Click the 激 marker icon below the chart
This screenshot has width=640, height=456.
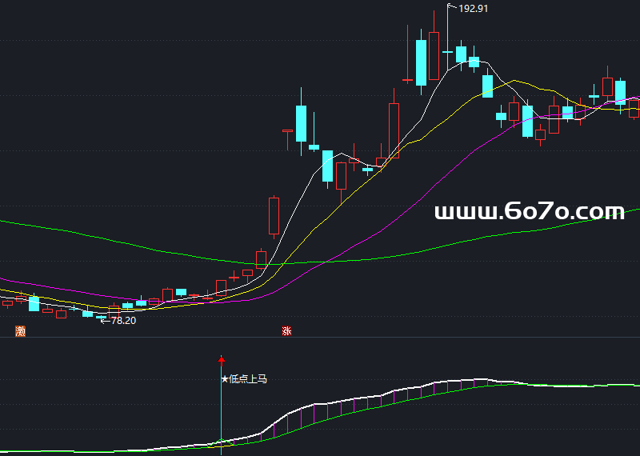click(21, 331)
